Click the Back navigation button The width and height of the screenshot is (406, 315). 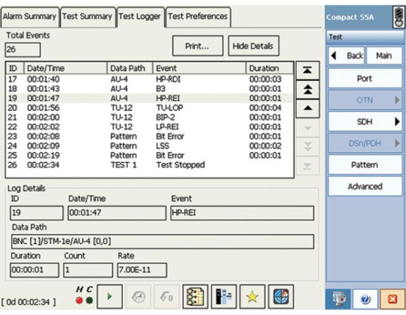point(347,56)
